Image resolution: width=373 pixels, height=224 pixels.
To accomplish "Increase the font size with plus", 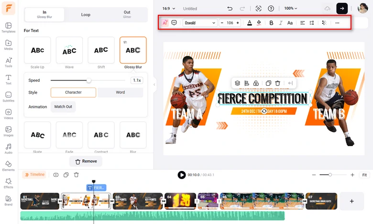I will (237, 23).
